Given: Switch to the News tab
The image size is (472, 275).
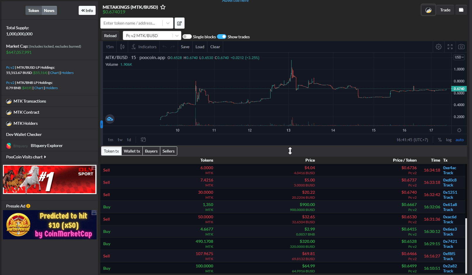Looking at the screenshot, I should [x=49, y=11].
